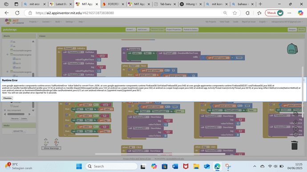The width and height of the screenshot is (307, 172).
Task: Switch to the Designer view
Action: (292, 29)
